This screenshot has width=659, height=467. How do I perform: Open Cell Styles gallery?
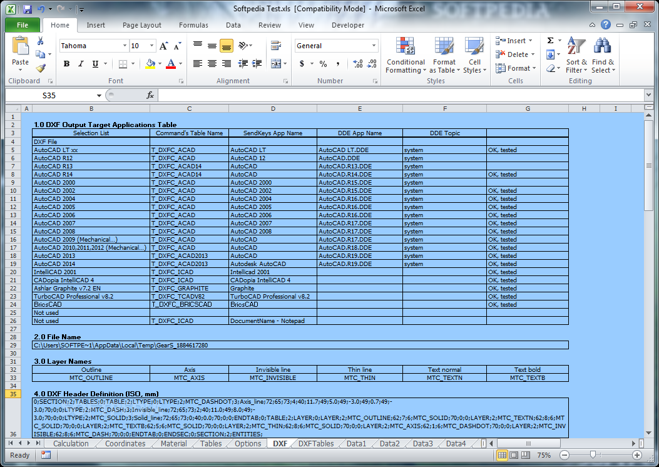point(474,55)
